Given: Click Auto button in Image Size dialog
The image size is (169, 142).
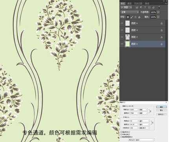Looking at the screenshot, I should [162, 114].
